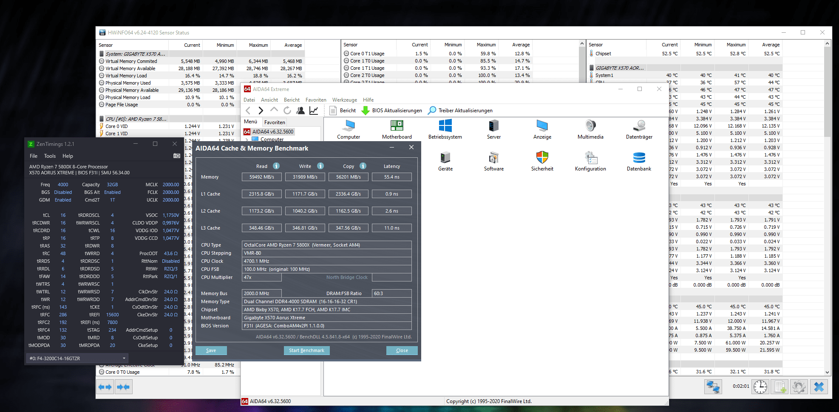Open the Datenträger category icon
Image resolution: width=839 pixels, height=412 pixels.
click(x=639, y=129)
